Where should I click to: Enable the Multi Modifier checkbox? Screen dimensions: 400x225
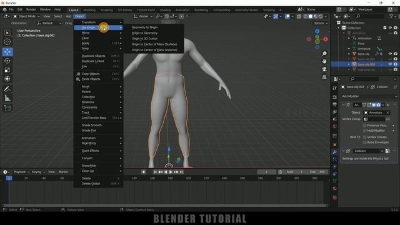[364, 131]
